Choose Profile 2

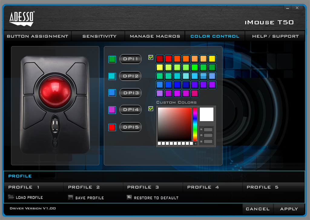(84, 187)
